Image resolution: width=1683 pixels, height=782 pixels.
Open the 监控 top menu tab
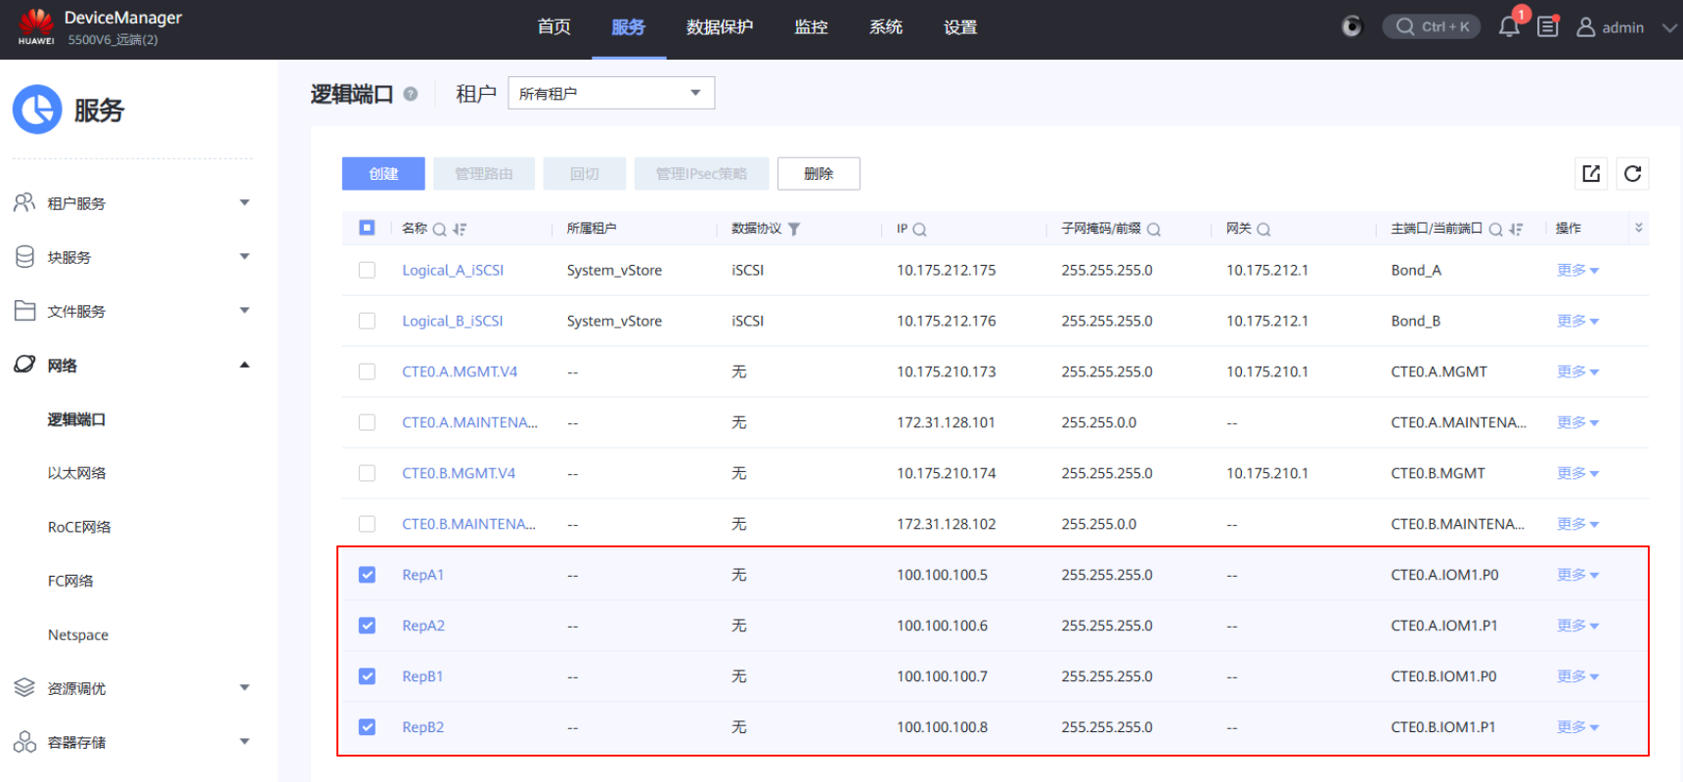811,27
